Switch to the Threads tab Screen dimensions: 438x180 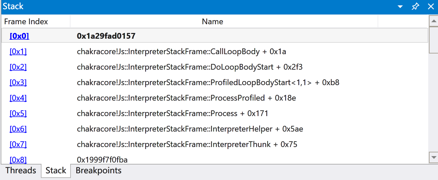[21, 171]
